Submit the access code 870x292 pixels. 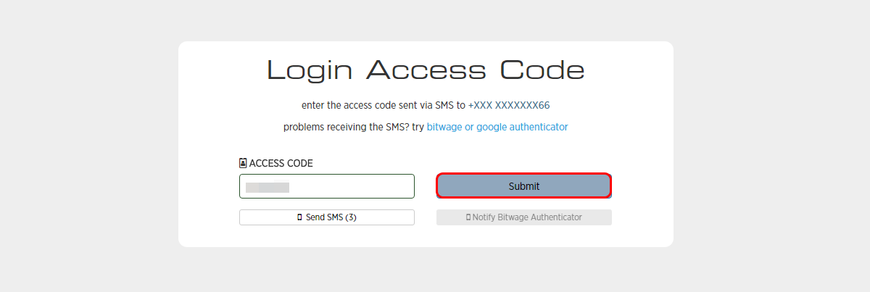pyautogui.click(x=523, y=186)
